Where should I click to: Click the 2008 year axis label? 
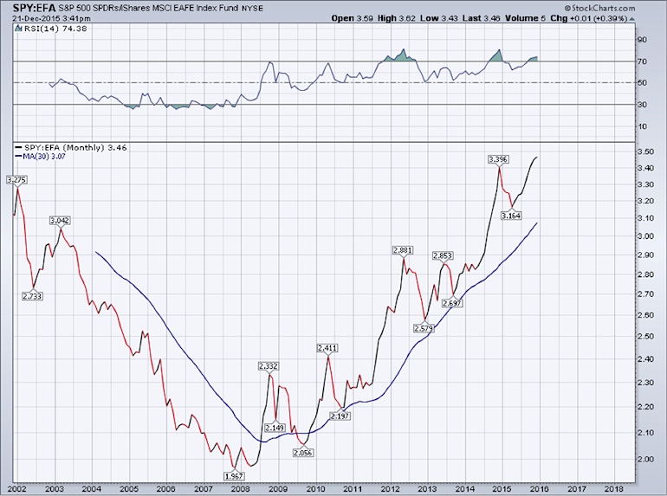[x=241, y=489]
